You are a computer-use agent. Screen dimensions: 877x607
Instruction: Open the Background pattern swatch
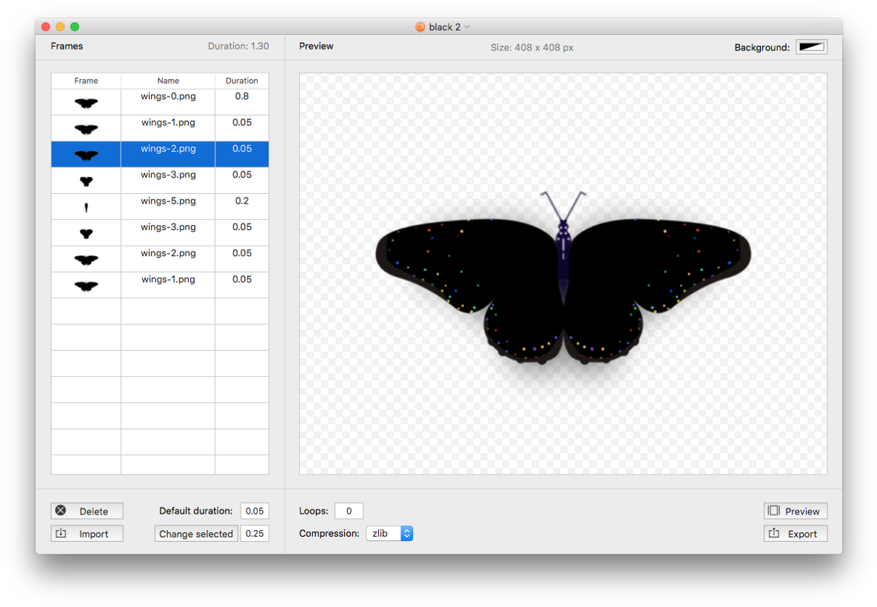pyautogui.click(x=811, y=46)
